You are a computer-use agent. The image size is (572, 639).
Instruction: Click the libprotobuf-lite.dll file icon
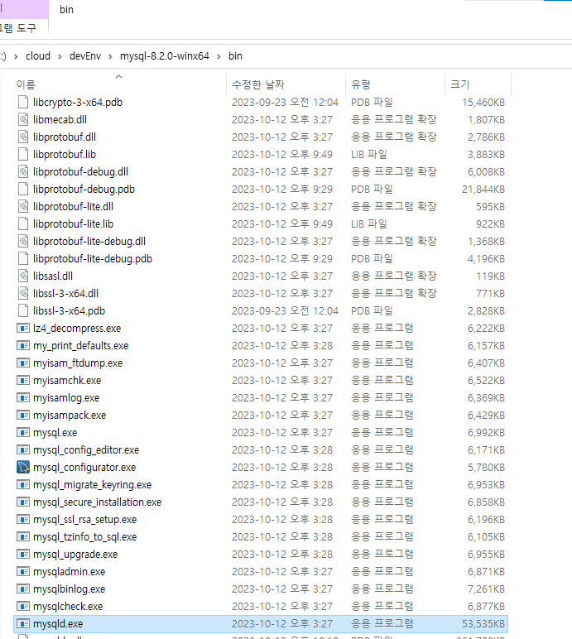click(x=23, y=207)
